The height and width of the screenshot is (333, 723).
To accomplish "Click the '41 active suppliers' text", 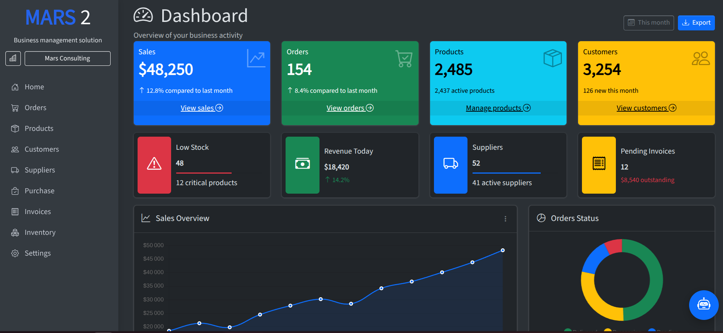I will tap(502, 183).
